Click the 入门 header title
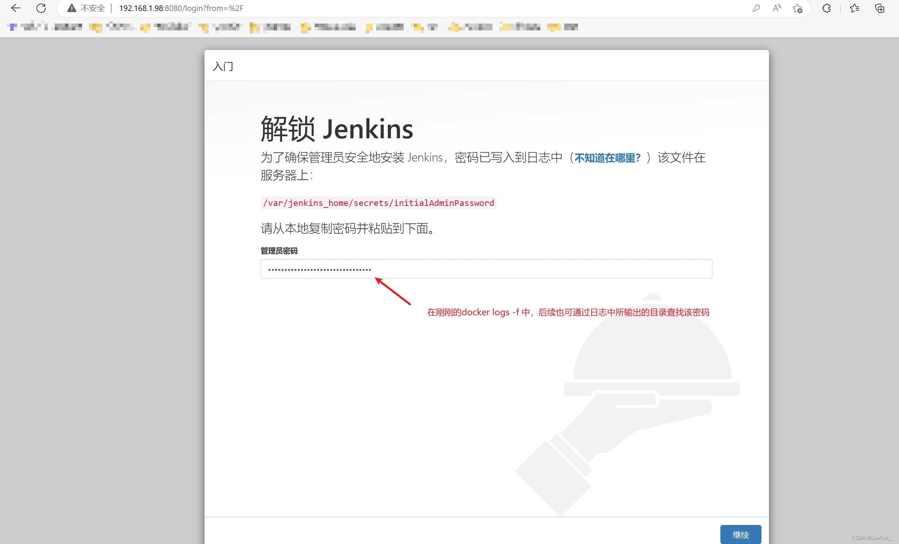Screen dimensions: 899x544 223,66
